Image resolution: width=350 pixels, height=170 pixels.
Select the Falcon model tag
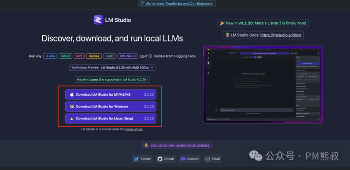click(66, 56)
